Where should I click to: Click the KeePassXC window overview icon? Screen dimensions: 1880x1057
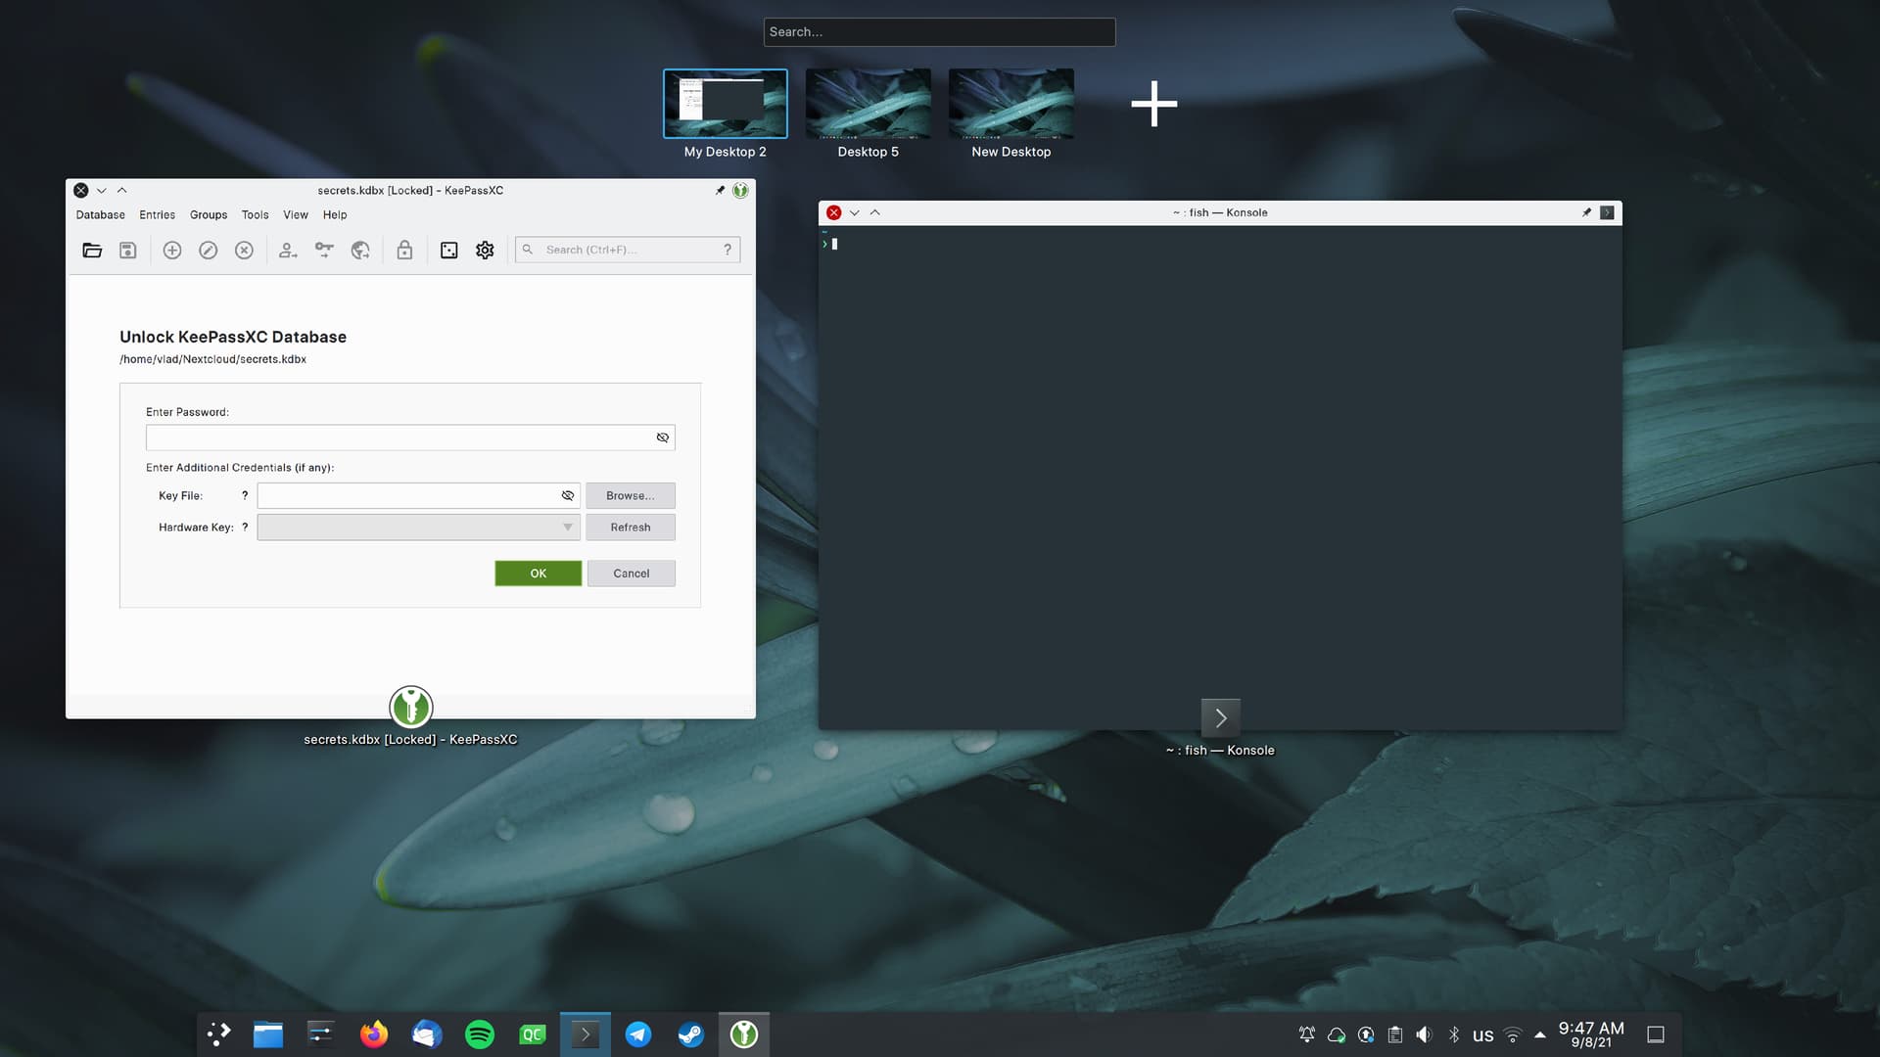[411, 707]
